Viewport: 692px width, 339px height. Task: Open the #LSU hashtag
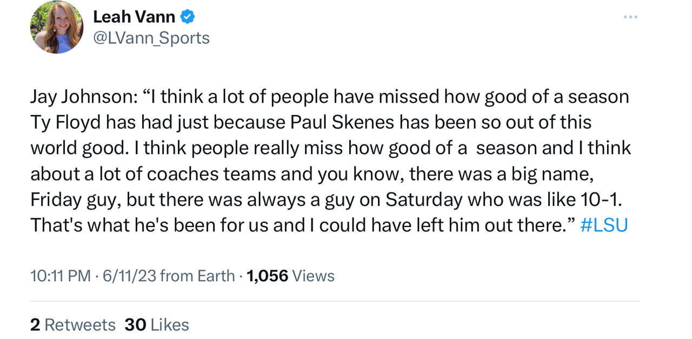point(603,225)
